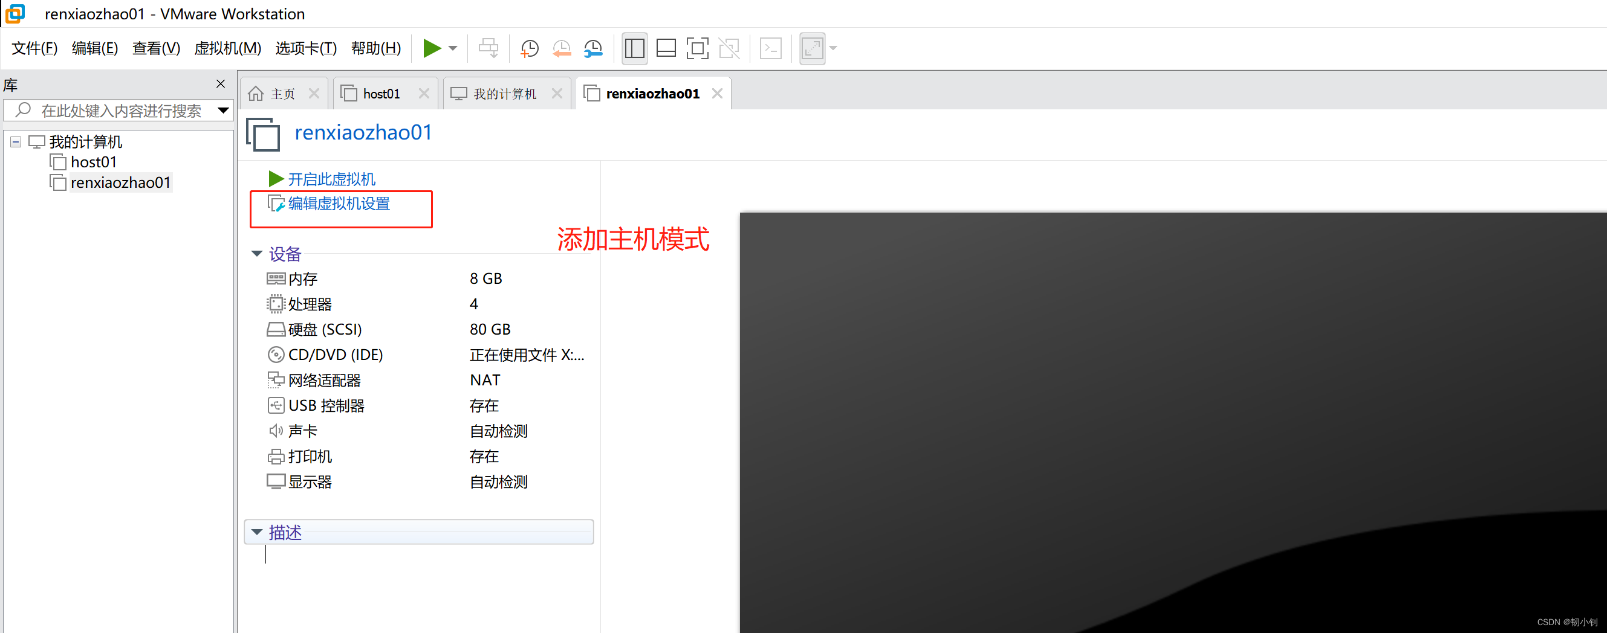This screenshot has height=633, width=1607.
Task: Click the stretch guest display icon
Action: (x=812, y=48)
